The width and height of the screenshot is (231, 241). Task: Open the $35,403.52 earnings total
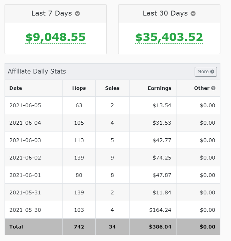tap(169, 38)
